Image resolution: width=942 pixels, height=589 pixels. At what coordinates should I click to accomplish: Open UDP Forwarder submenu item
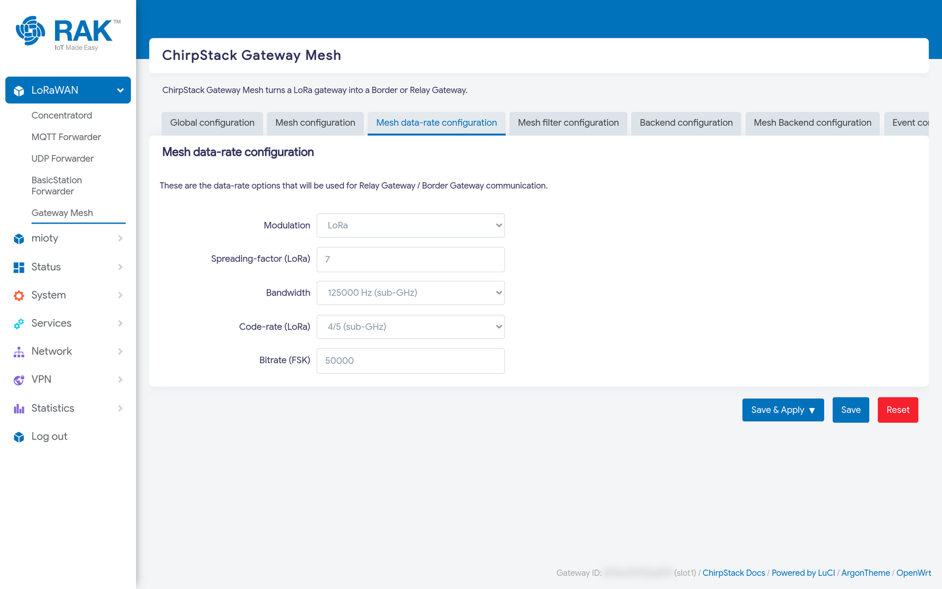click(x=63, y=159)
